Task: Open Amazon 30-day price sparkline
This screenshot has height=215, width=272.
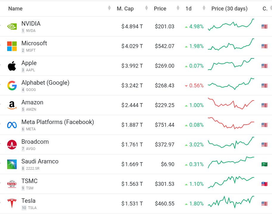Action: pos(231,104)
